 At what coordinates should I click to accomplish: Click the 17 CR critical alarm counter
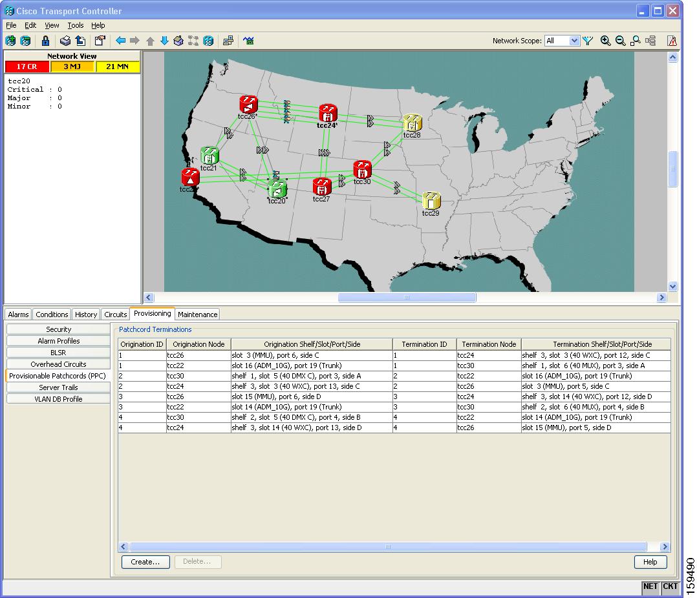(x=27, y=67)
